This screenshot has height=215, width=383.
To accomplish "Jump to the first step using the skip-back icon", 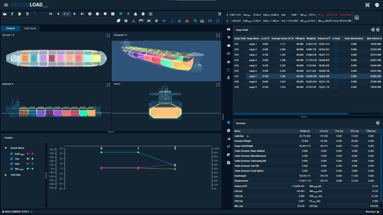I will pyautogui.click(x=50, y=14).
